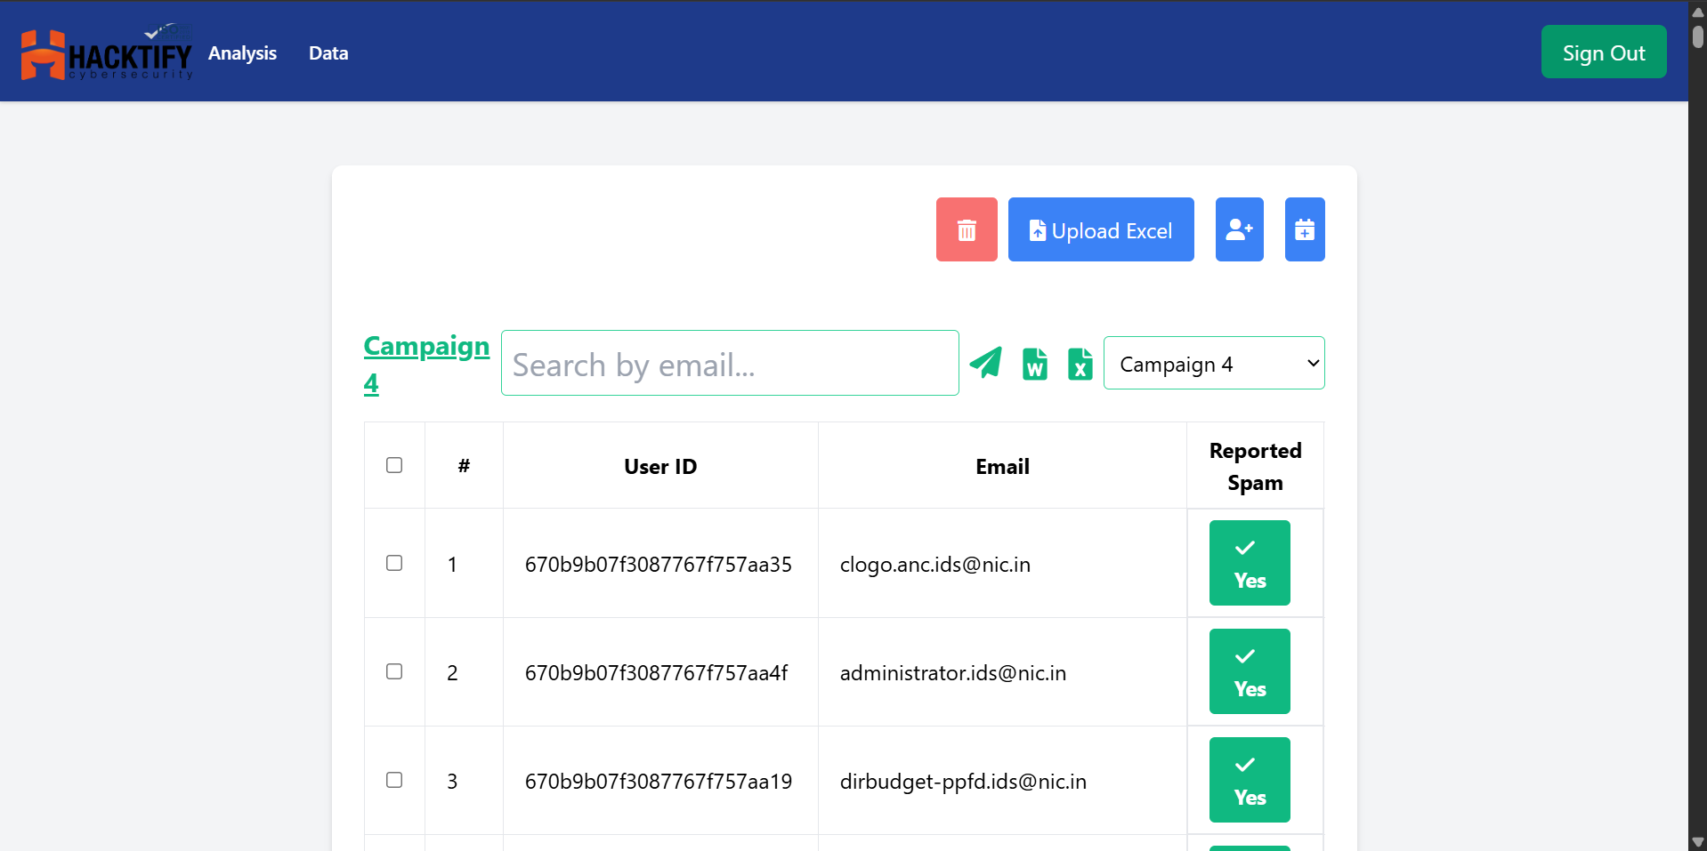Select User ID 670b9b07f3087767f757aa4f
The height and width of the screenshot is (851, 1707).
[656, 673]
